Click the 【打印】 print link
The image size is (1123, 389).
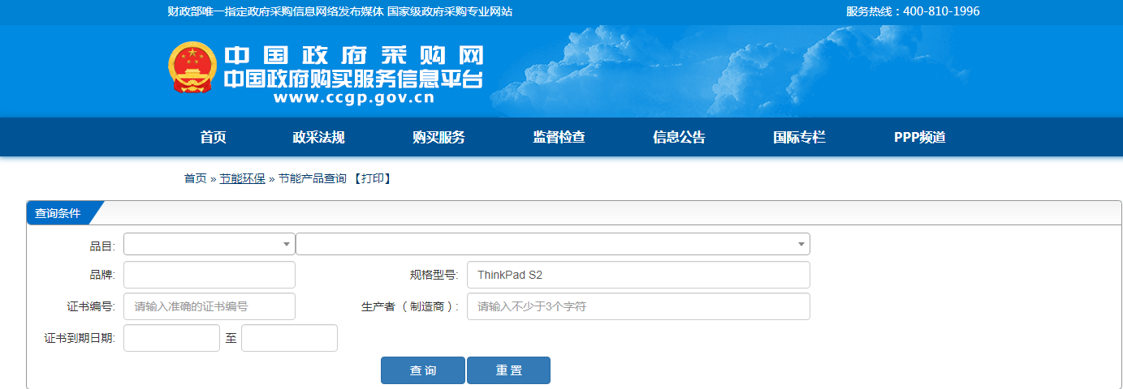pos(372,178)
